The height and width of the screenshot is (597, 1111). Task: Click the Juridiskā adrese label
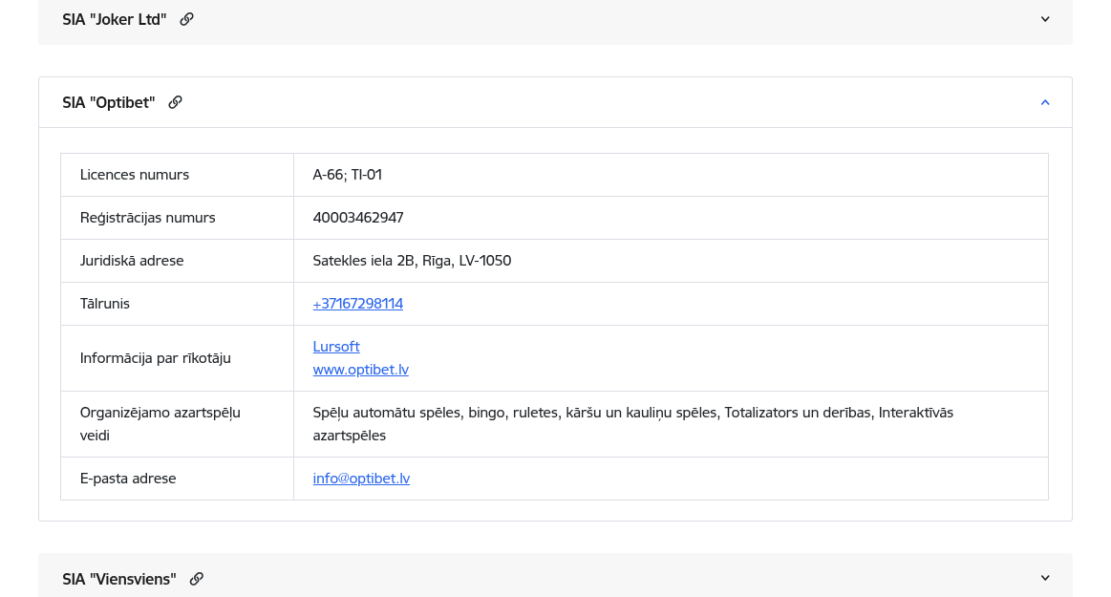pyautogui.click(x=132, y=261)
